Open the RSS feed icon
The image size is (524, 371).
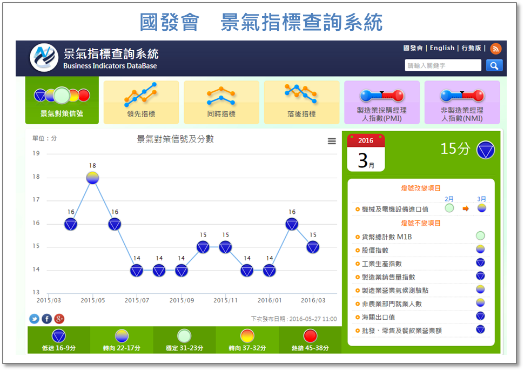coord(495,49)
